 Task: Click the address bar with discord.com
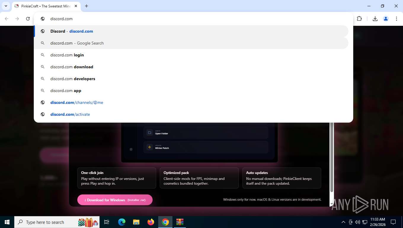tap(193, 19)
